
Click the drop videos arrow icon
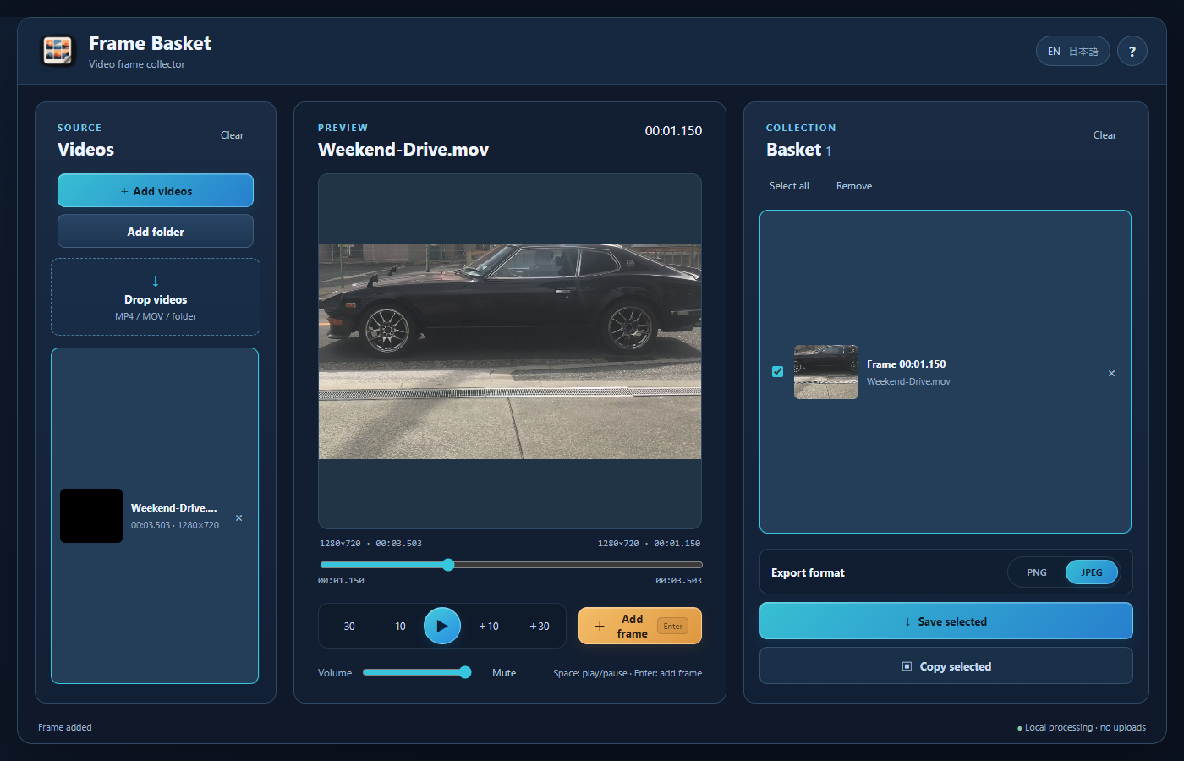point(156,281)
